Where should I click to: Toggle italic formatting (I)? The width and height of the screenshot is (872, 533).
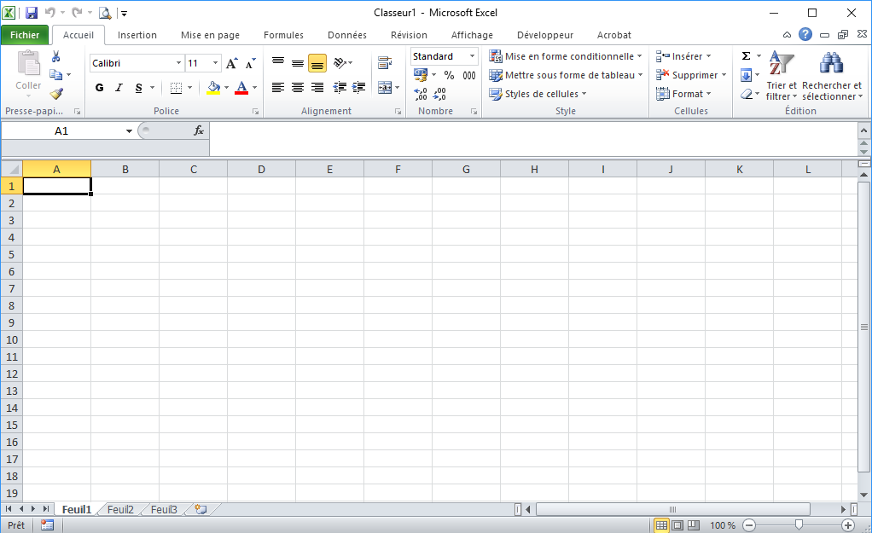coord(119,88)
